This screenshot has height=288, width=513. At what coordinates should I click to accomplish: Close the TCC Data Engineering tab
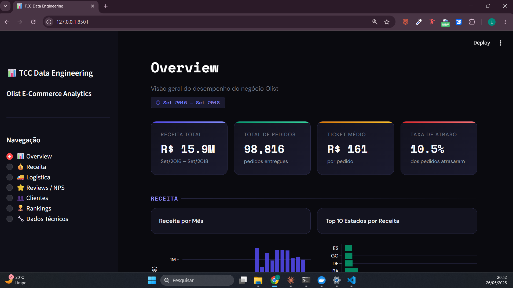click(93, 6)
